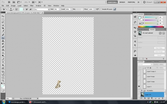Expand the FLOWER1 group triangle
167x104 pixels.
click(142, 90)
